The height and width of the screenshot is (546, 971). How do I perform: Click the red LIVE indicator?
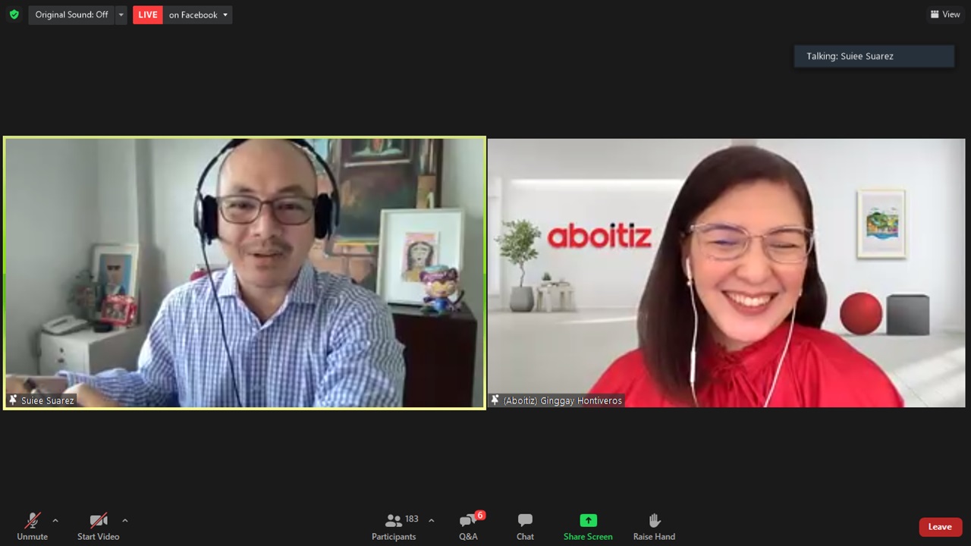pyautogui.click(x=148, y=14)
